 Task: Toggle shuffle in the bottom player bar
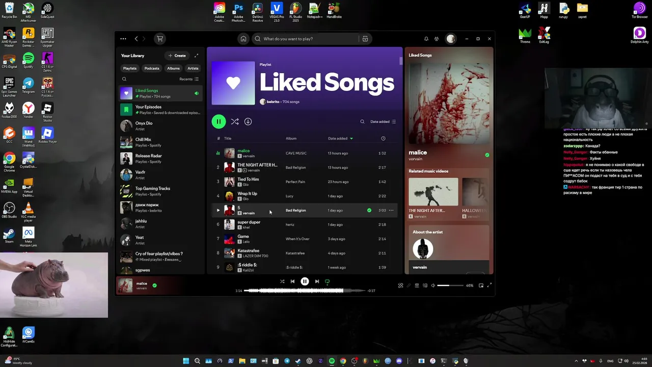click(x=282, y=281)
